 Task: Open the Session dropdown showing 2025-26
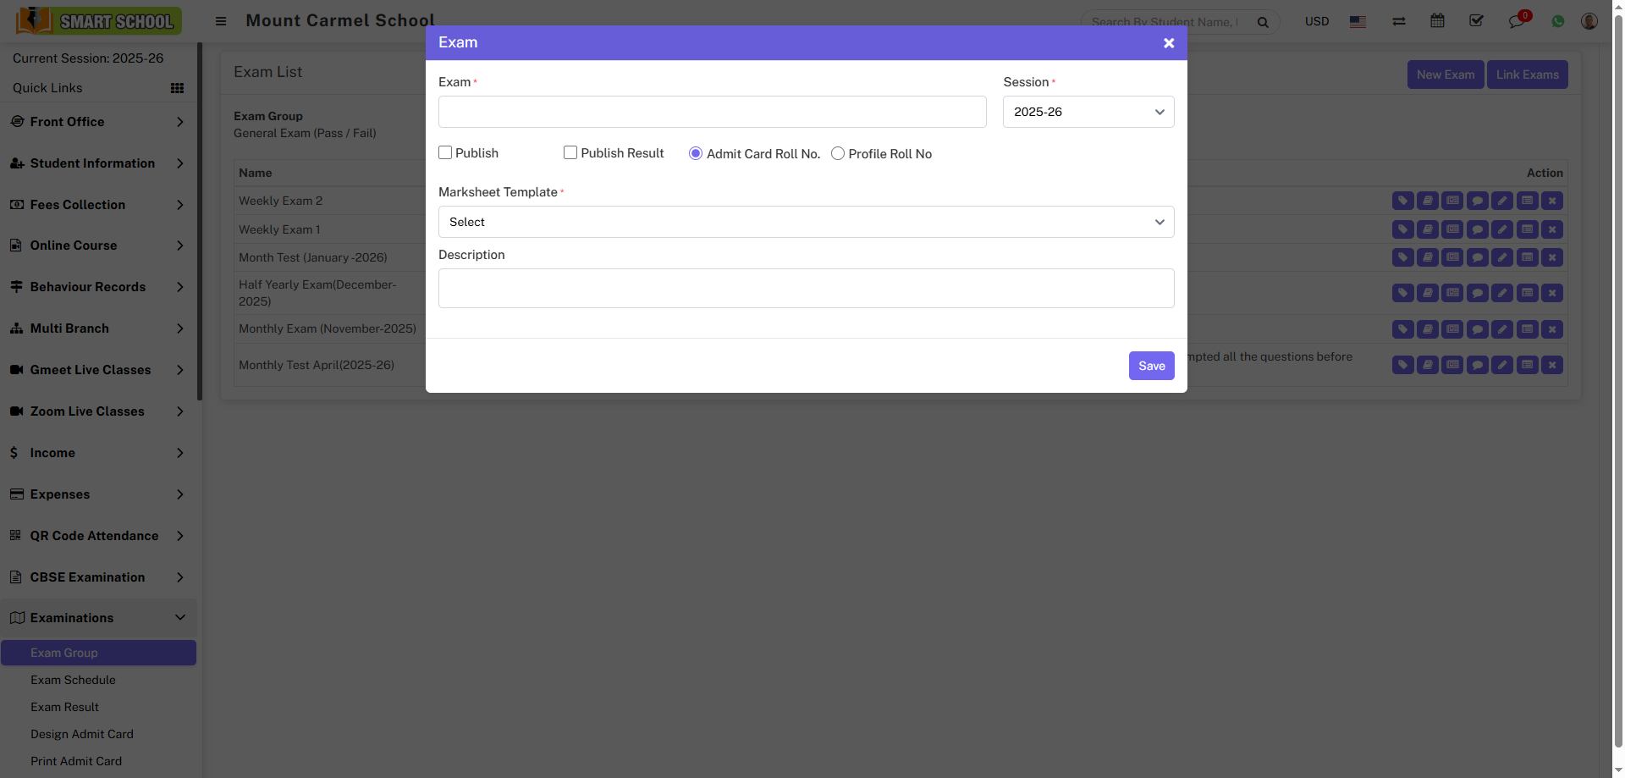[x=1088, y=112]
